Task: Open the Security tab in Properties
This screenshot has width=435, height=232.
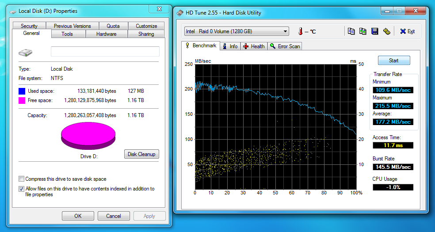Action: (x=29, y=26)
